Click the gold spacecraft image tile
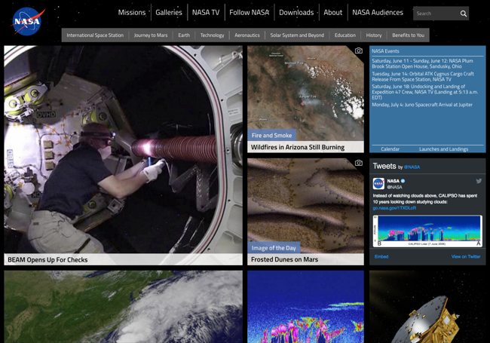490x343 pixels. [427, 307]
